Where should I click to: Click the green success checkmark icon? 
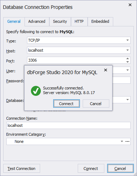[36, 91]
